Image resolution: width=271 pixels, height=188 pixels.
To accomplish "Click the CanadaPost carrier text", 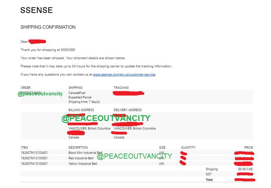I will (x=77, y=93).
